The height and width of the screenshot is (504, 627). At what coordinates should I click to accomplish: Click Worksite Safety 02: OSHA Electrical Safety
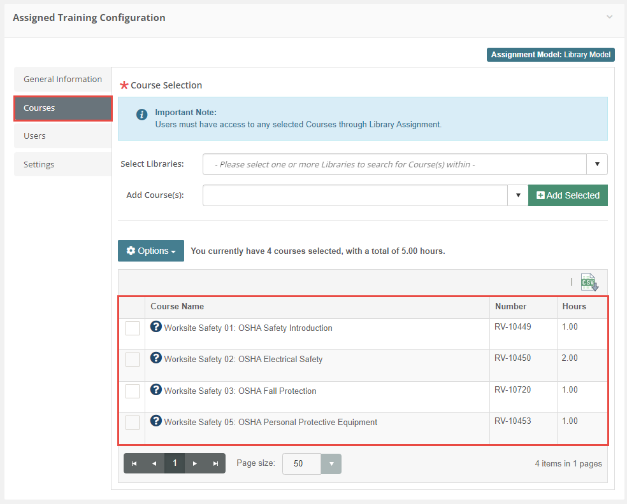click(243, 359)
